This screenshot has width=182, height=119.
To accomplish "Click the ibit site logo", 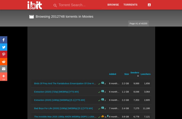I will pos(35,5).
